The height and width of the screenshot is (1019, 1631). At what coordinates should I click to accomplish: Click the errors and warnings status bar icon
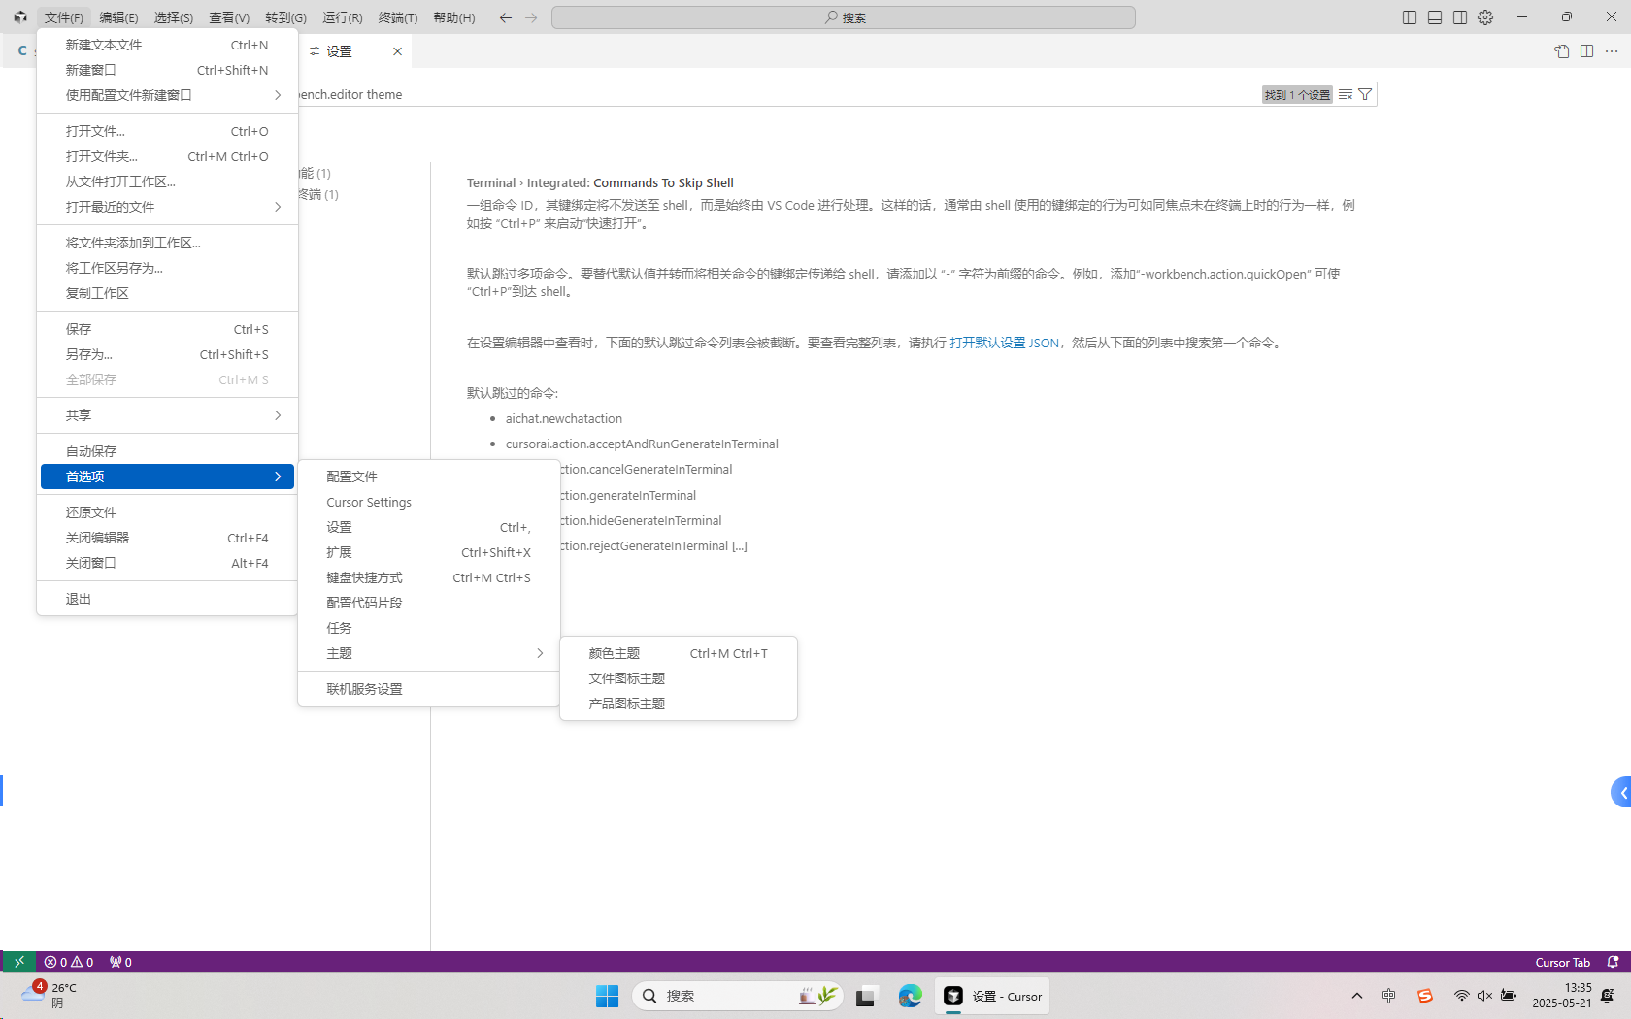click(x=68, y=962)
